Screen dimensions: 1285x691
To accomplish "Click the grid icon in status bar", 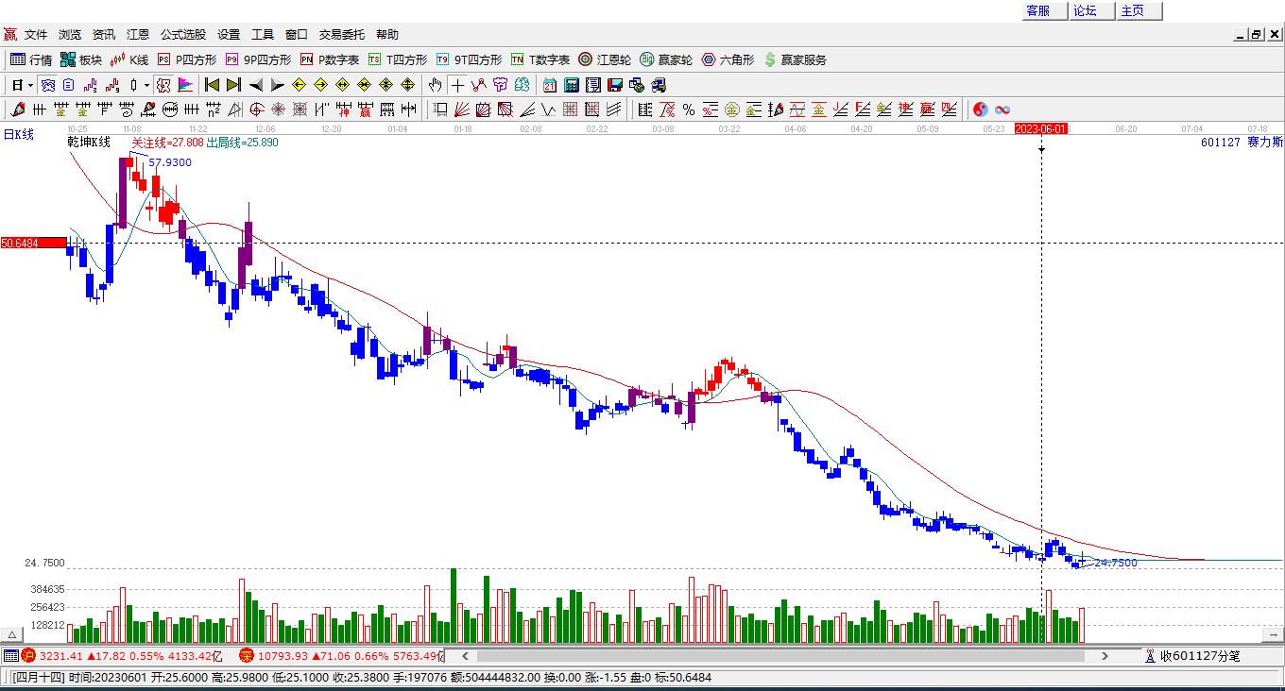I will pos(10,655).
